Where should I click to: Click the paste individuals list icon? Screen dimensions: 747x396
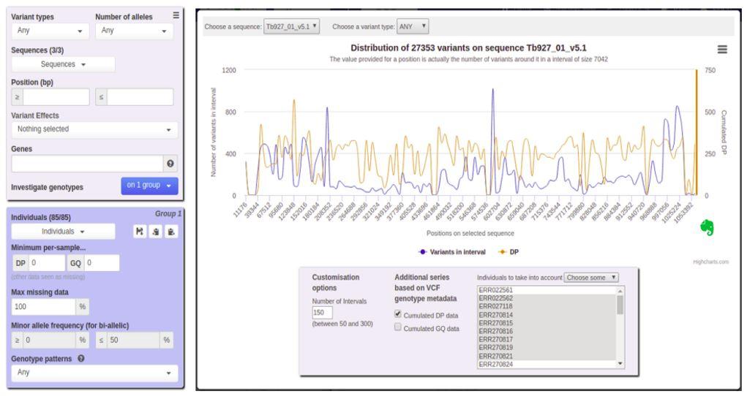[x=172, y=231]
